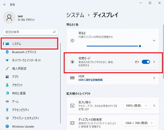Click the システム monitor icon

[7, 44]
